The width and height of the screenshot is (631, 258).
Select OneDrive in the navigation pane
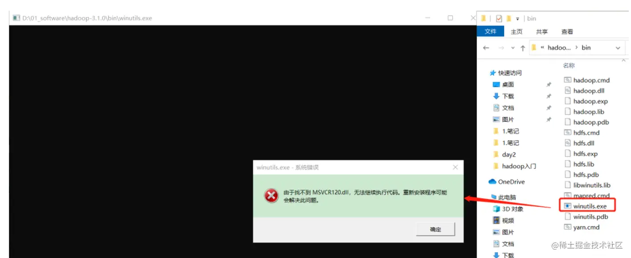(x=511, y=182)
